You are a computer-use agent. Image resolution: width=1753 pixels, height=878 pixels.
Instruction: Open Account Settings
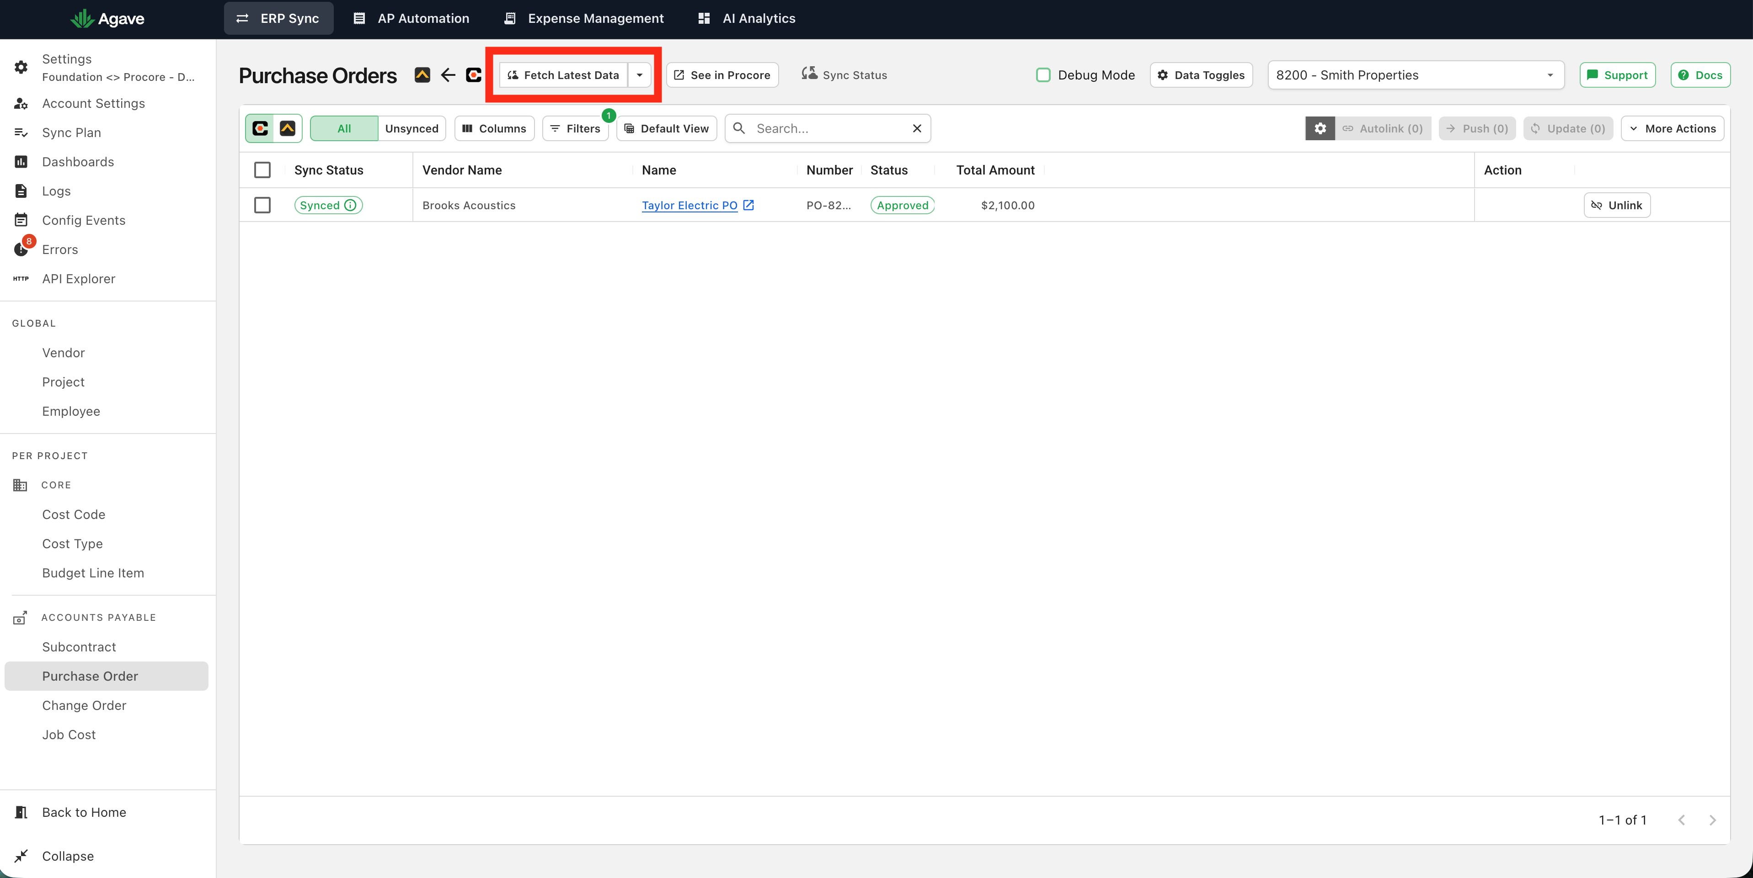[93, 103]
